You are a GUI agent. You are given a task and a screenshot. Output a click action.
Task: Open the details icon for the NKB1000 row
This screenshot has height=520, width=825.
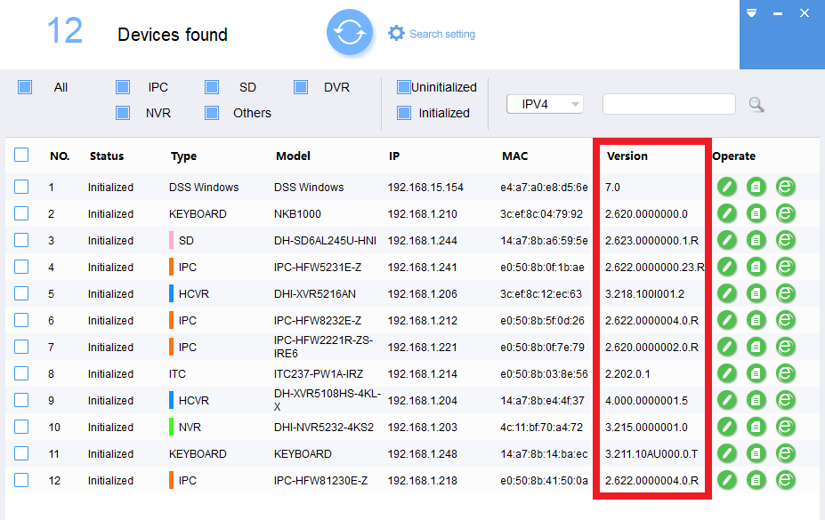coord(756,214)
